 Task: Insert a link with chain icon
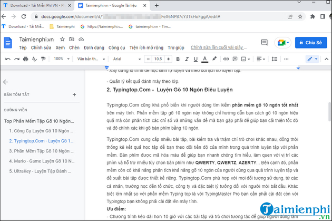226,59
